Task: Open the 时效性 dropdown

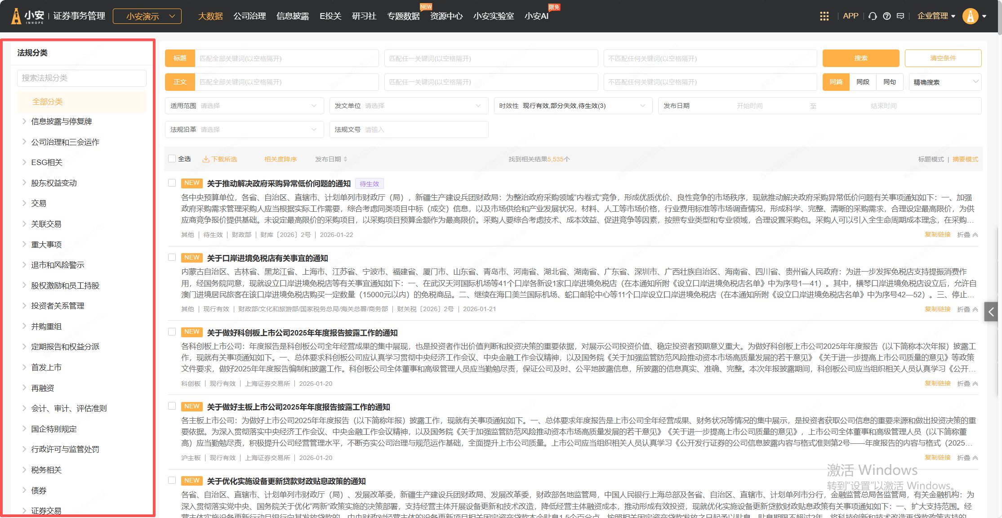Action: tap(573, 106)
